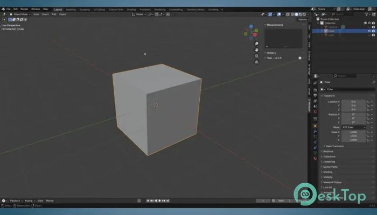Viewport: 377px width, 215px height.
Task: Open the XYZ Euler rotation mode dropdown
Action: click(353, 127)
